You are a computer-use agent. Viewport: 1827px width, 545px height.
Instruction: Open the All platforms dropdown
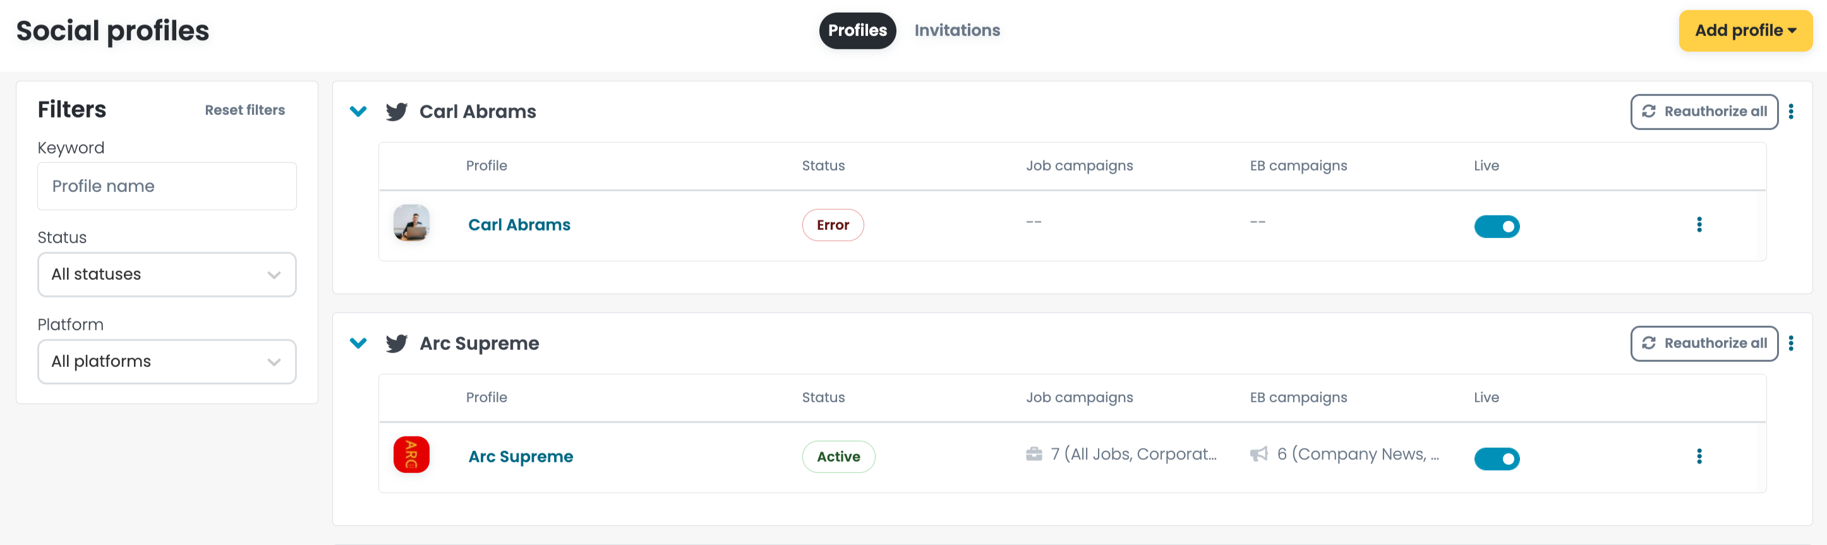pos(167,361)
